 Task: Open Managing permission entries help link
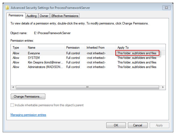(28, 115)
